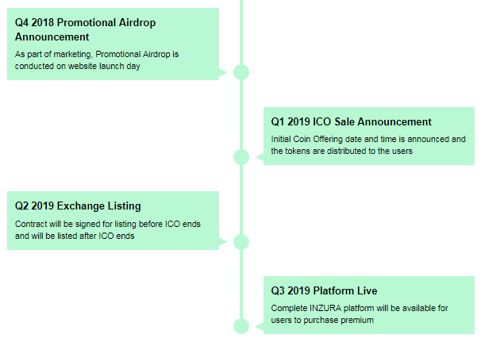This screenshot has width=481, height=346.
Task: Click the Q1 2019 timeline circle marker
Action: coord(241,157)
